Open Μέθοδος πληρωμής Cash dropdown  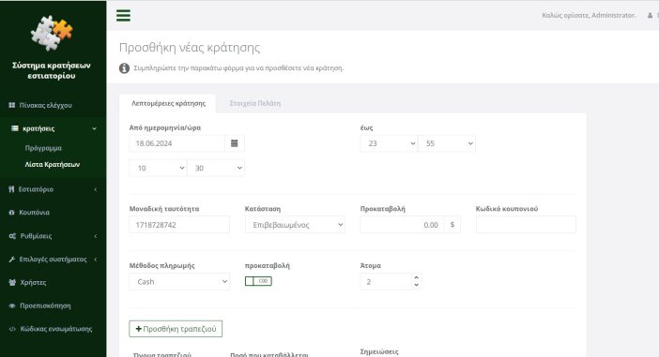coord(179,281)
